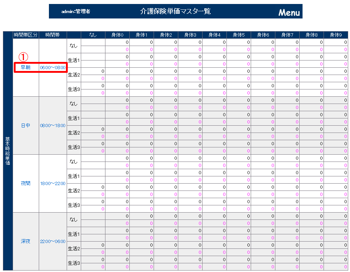Open the 日中 time band link
Image resolution: width=350 pixels, height=272 pixels.
pos(25,125)
